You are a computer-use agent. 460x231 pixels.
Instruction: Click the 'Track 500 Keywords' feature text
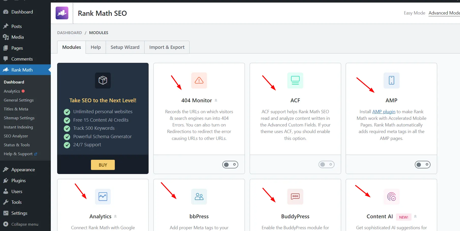[94, 128]
